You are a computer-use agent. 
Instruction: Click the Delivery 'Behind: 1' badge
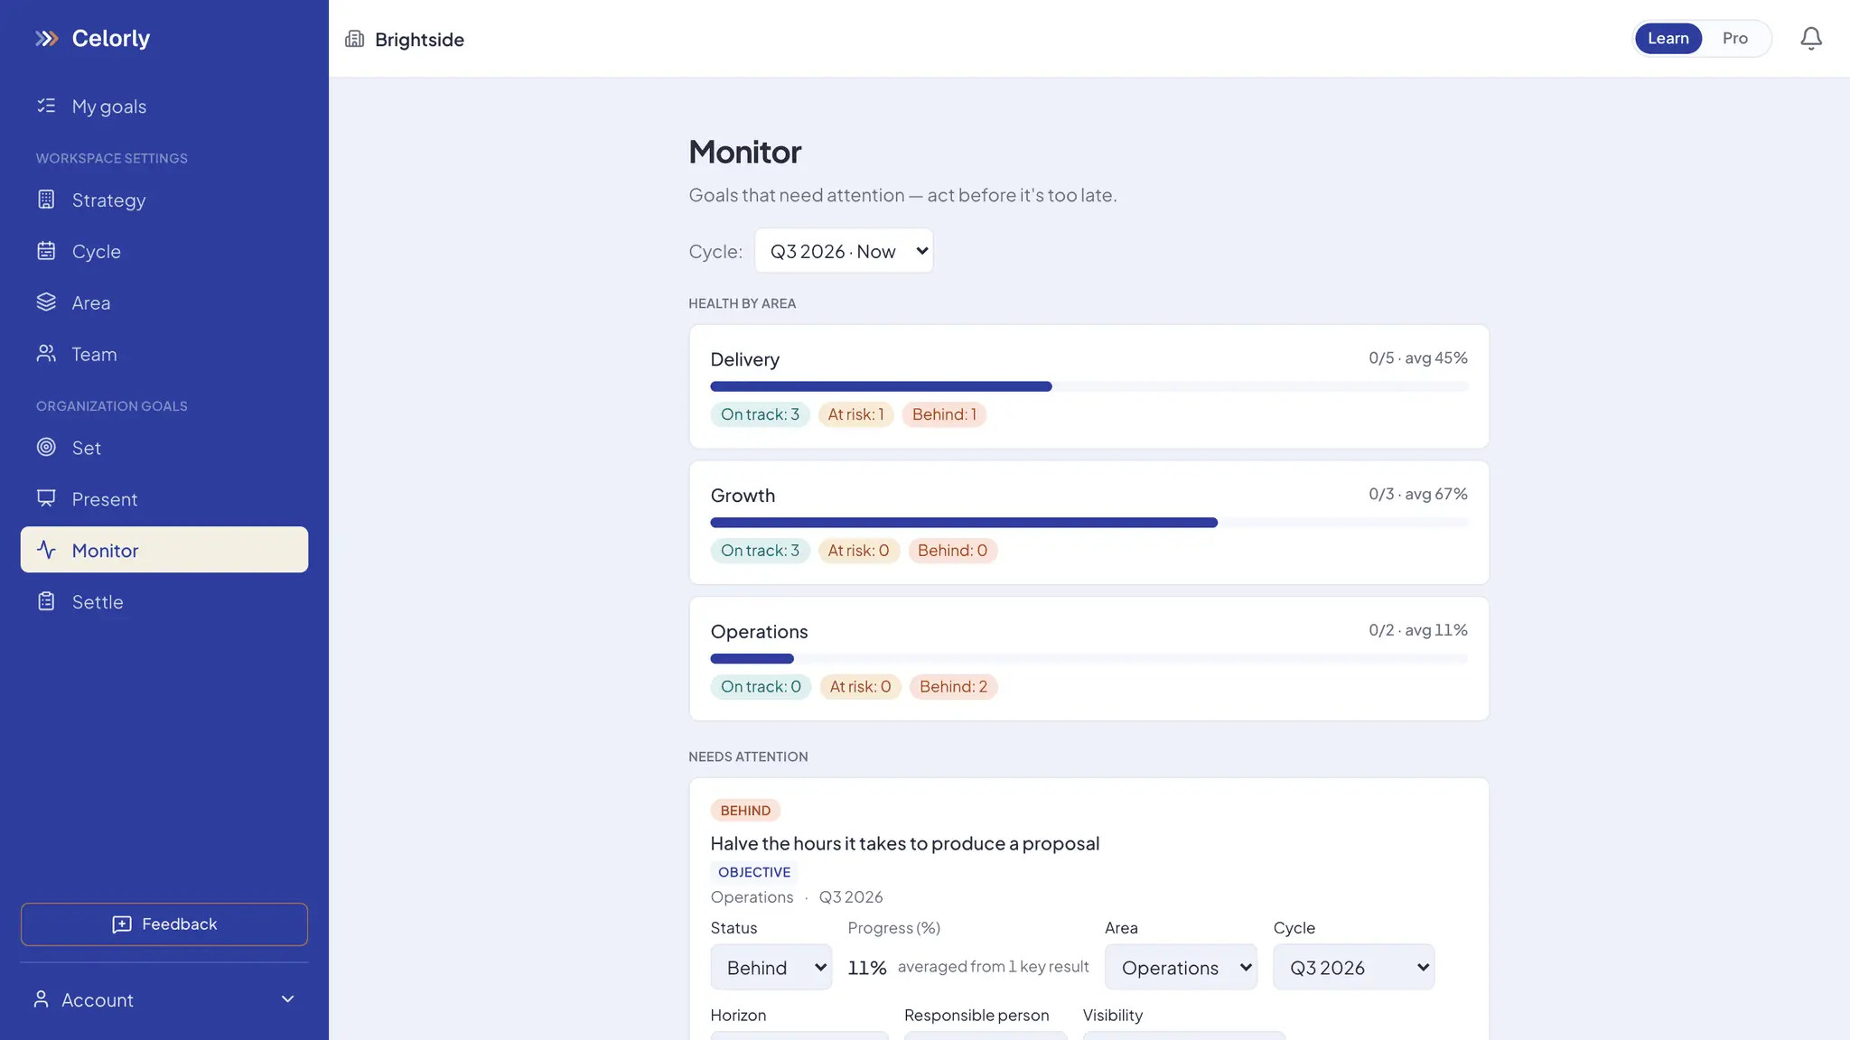pos(944,414)
